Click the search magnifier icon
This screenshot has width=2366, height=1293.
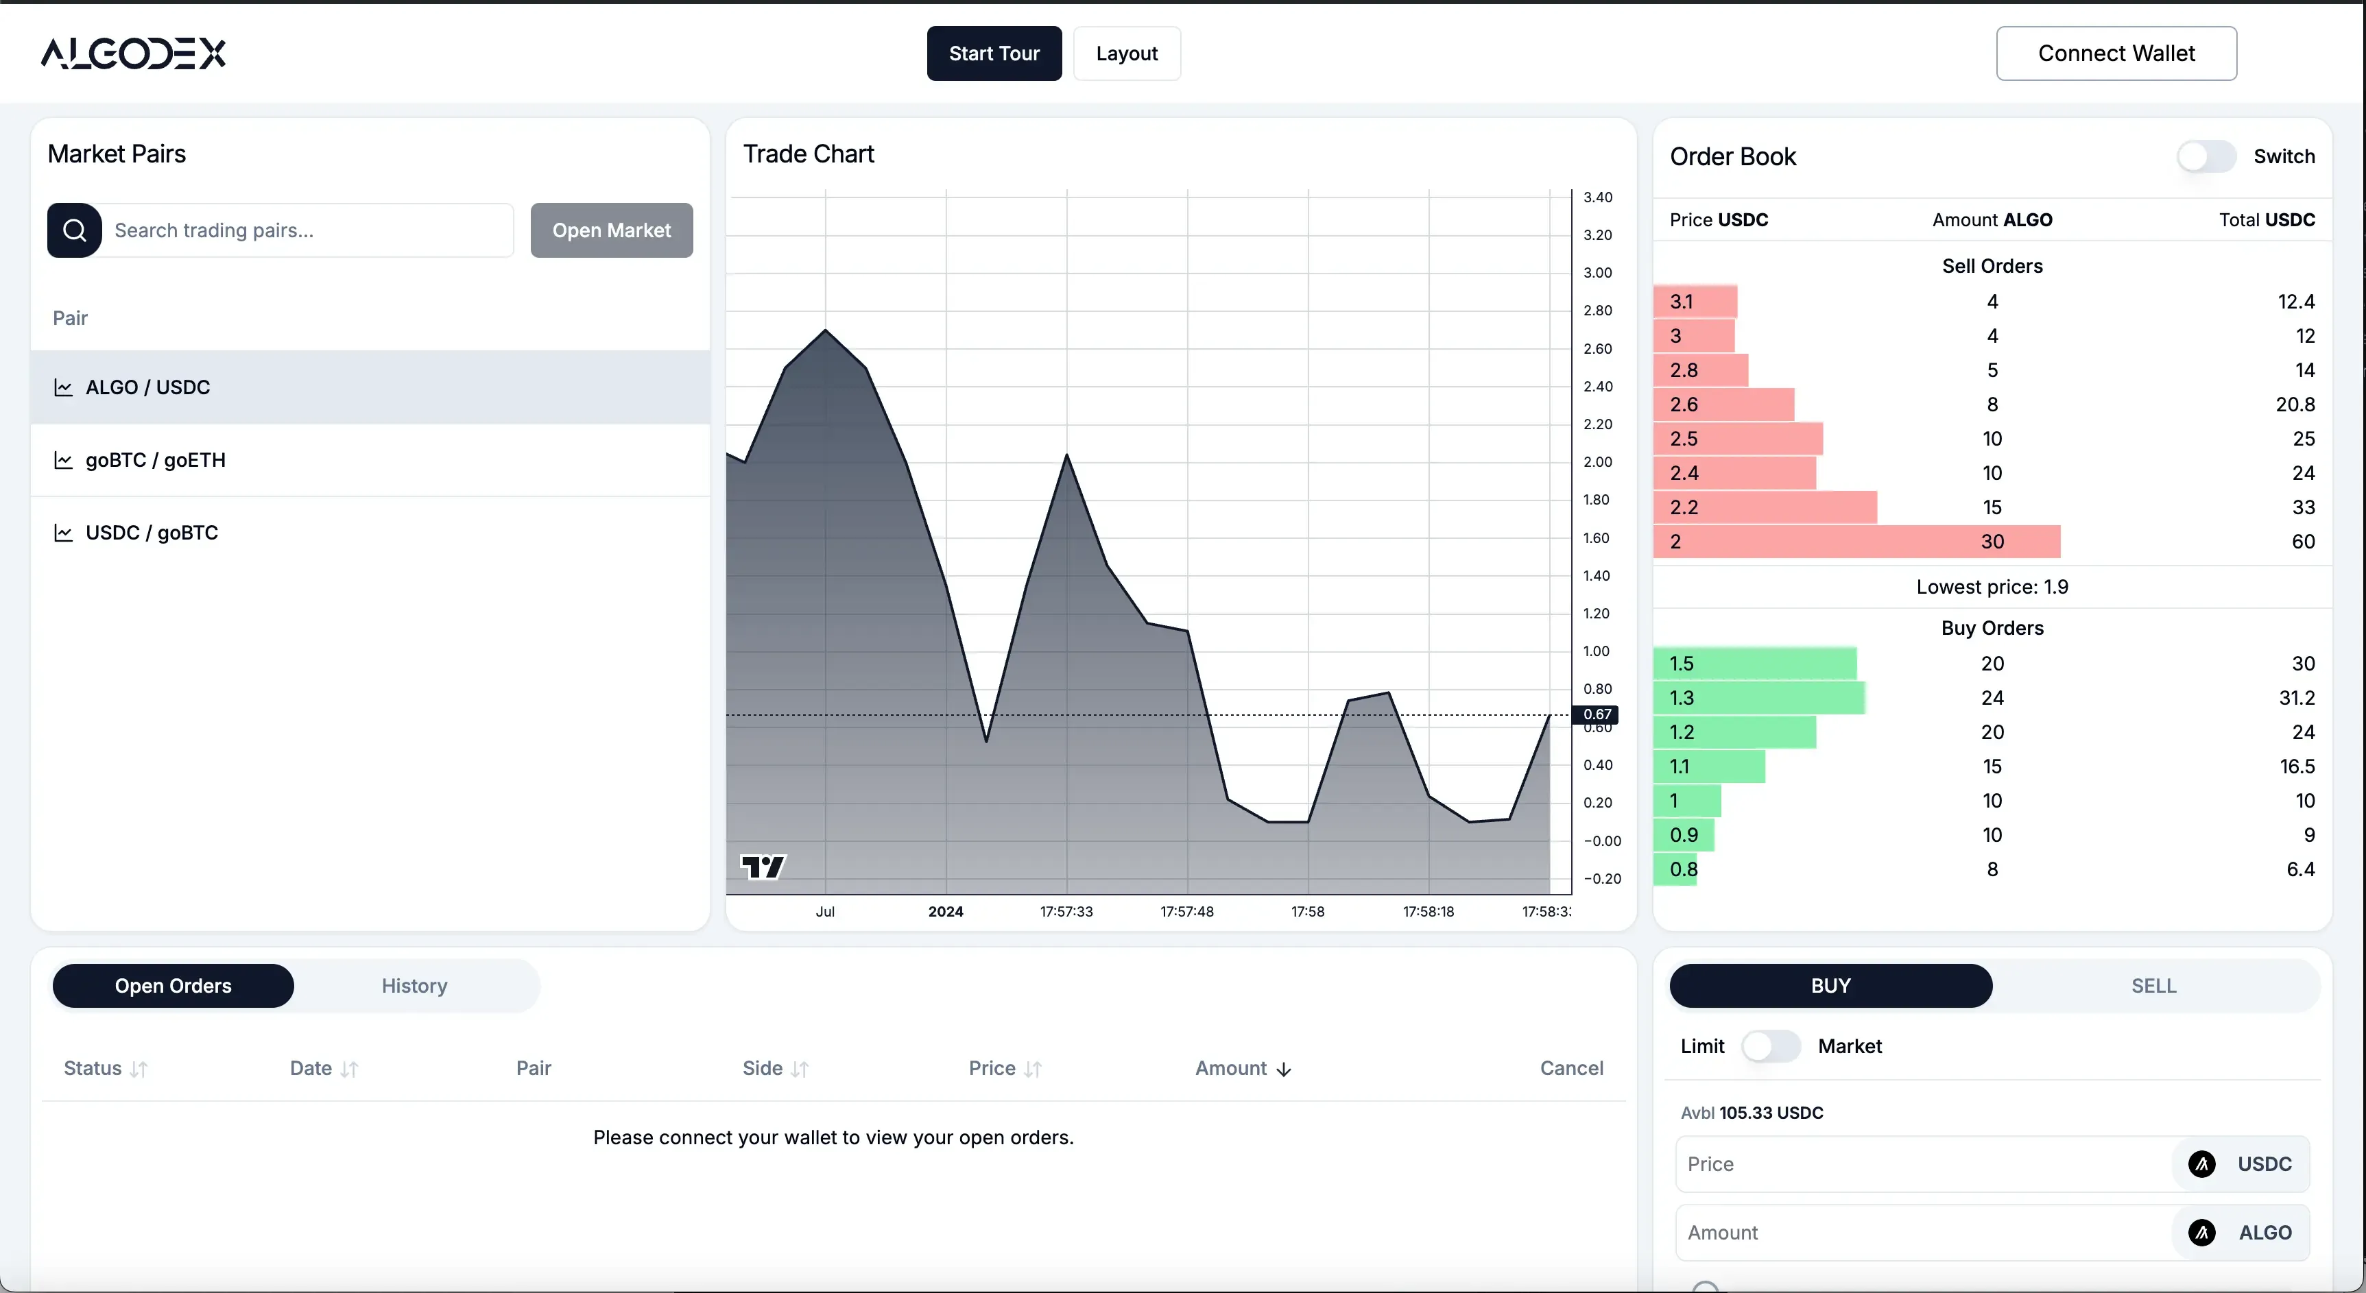(74, 230)
